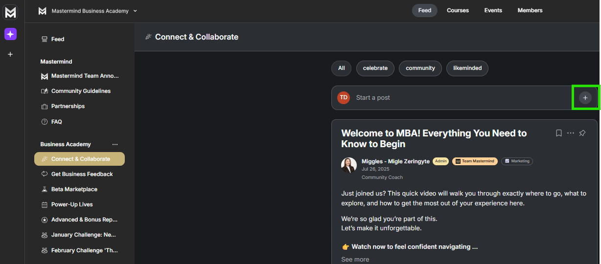Click the Marketing badge

(517, 161)
